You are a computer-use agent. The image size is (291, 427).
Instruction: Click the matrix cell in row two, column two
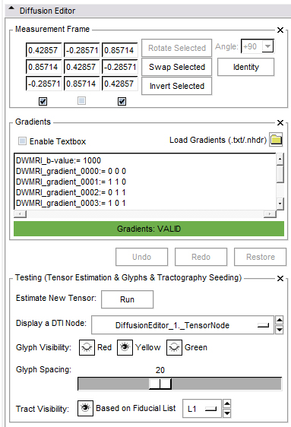pos(81,67)
